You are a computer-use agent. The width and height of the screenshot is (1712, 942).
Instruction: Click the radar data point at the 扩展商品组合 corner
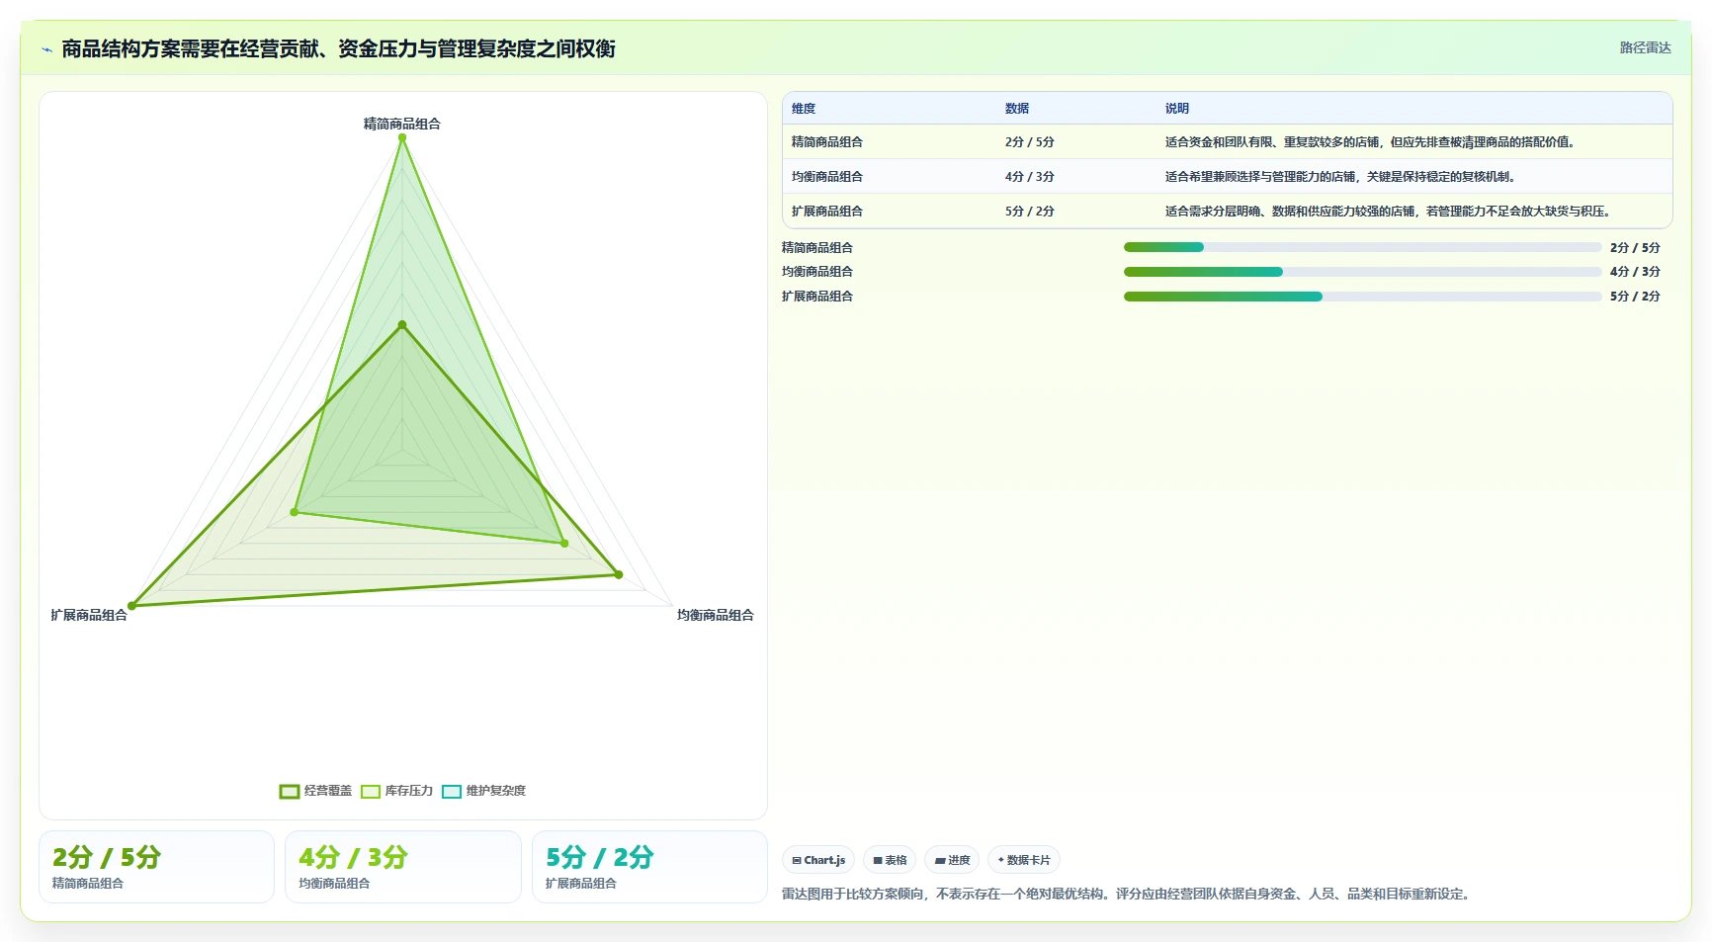point(131,606)
